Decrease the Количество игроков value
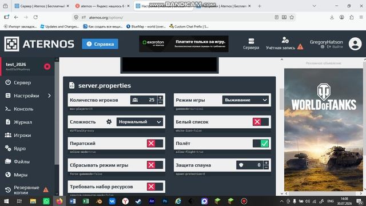Viewport: 366px width, 206px height. point(160,102)
